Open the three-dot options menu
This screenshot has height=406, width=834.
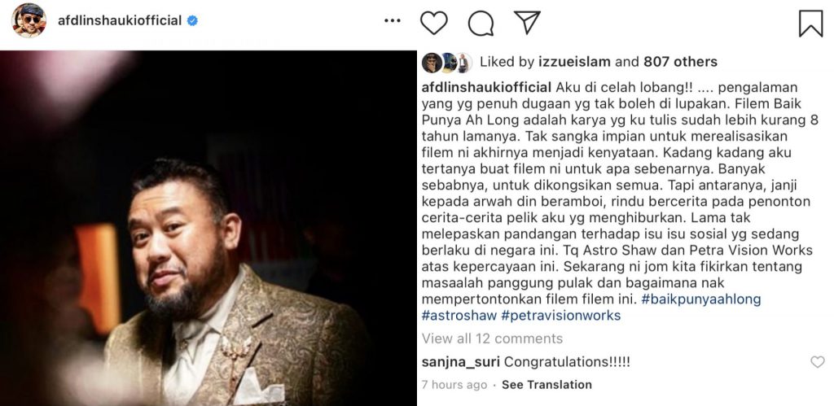[392, 20]
